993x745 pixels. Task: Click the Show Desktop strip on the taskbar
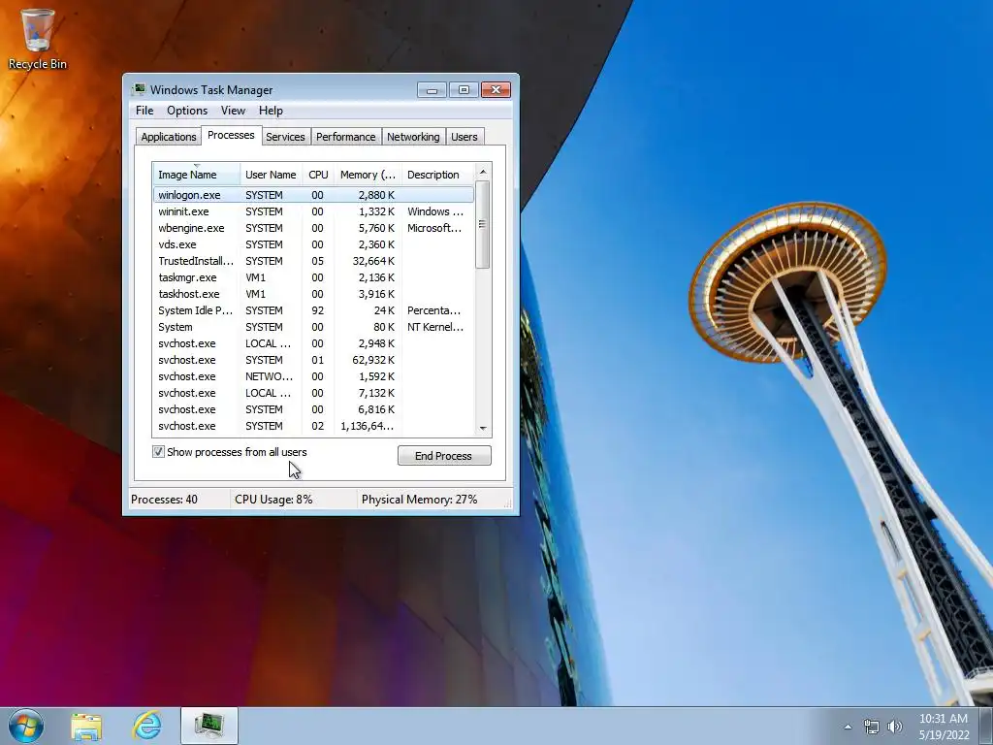pyautogui.click(x=986, y=726)
